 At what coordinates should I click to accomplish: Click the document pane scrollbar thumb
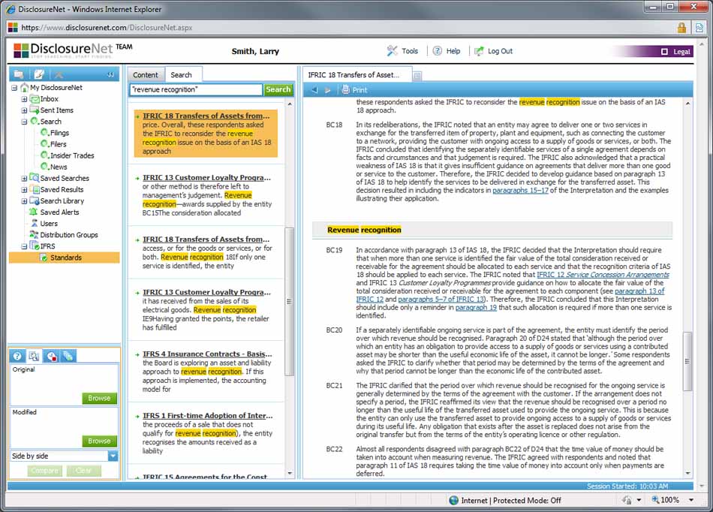pyautogui.click(x=687, y=362)
